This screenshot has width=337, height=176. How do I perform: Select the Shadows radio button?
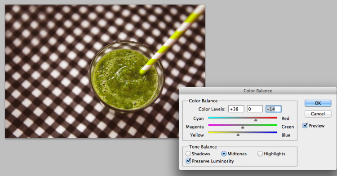pos(188,154)
